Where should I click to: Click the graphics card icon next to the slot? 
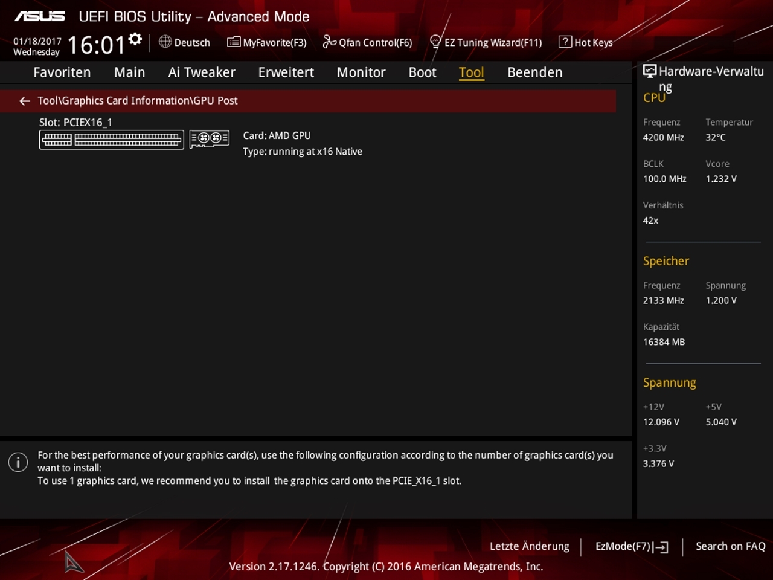pos(210,139)
